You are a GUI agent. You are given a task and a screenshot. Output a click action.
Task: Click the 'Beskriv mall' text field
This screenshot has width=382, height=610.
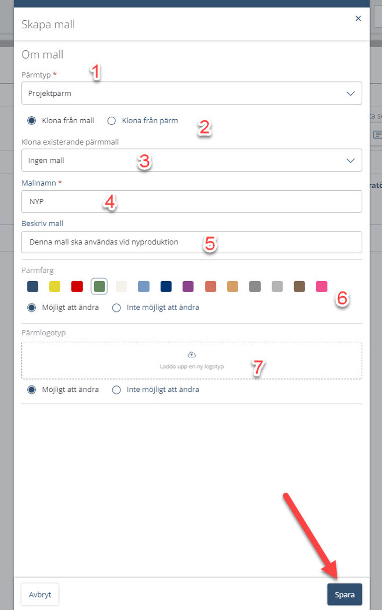[x=191, y=242]
